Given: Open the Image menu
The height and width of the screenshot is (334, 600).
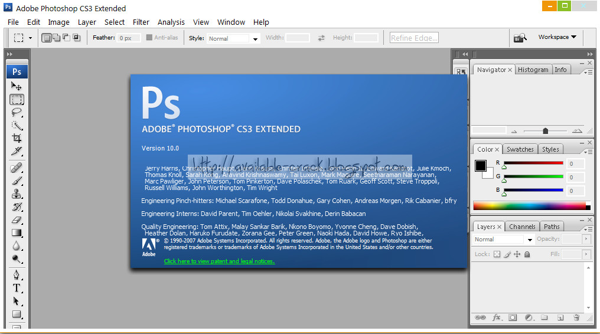Looking at the screenshot, I should coord(58,22).
